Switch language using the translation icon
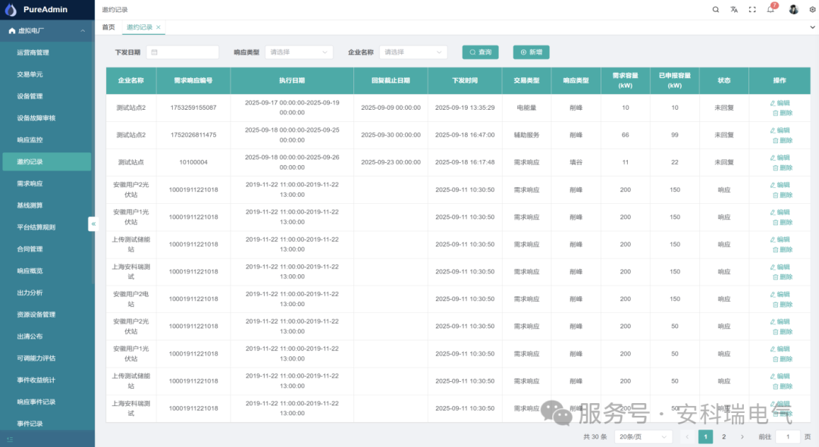This screenshot has width=819, height=447. pyautogui.click(x=733, y=9)
